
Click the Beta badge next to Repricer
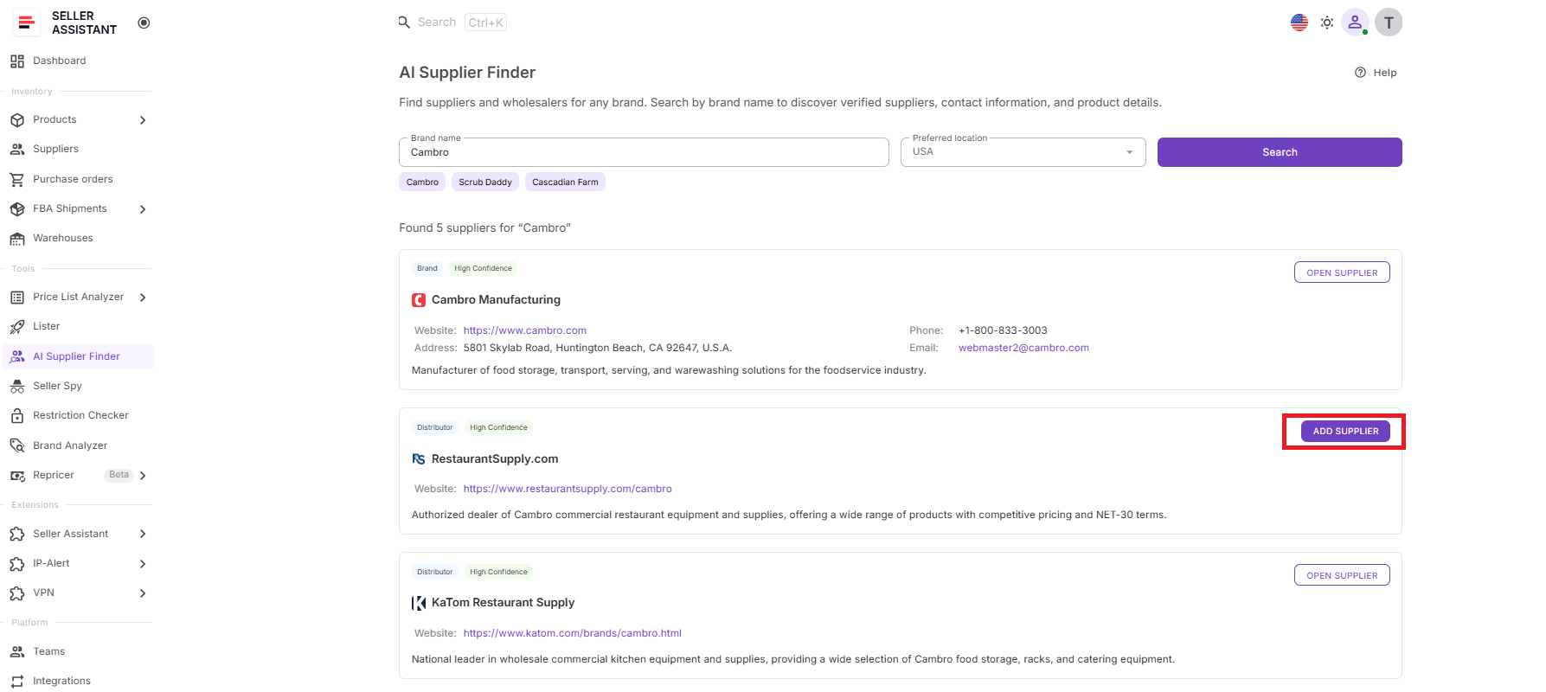pos(119,475)
